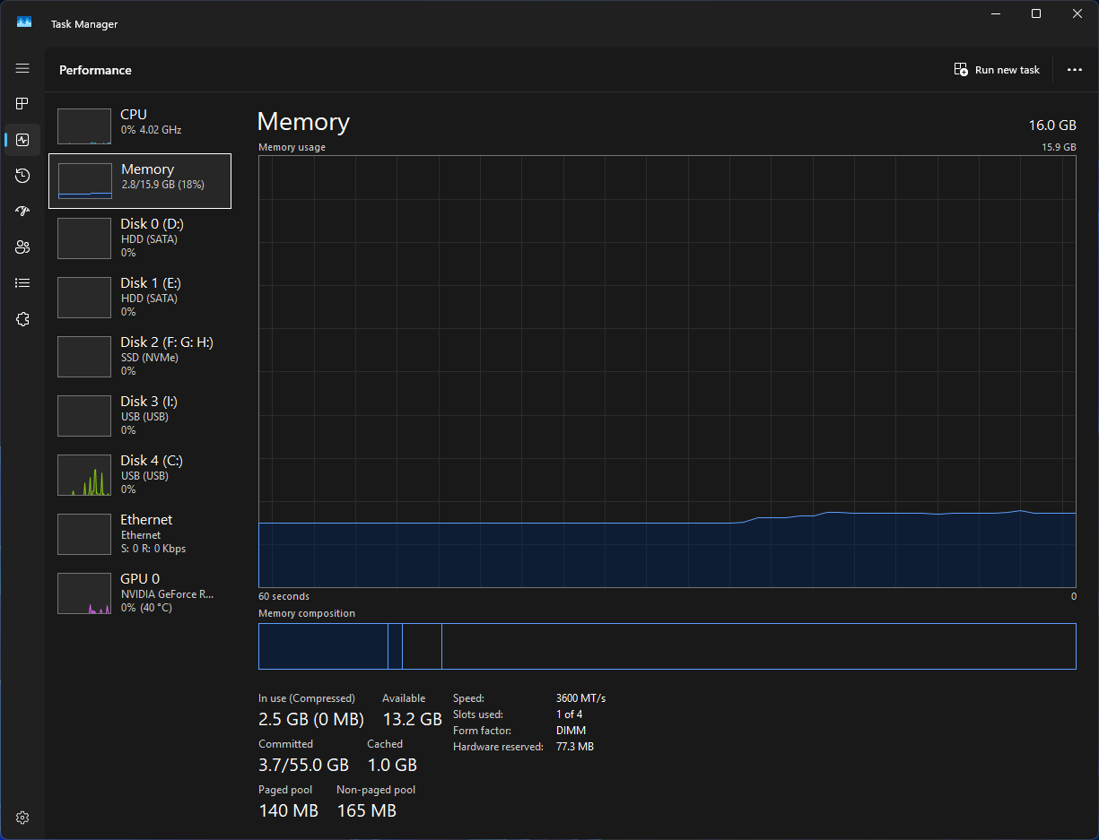Click the Memory composition bar

667,646
